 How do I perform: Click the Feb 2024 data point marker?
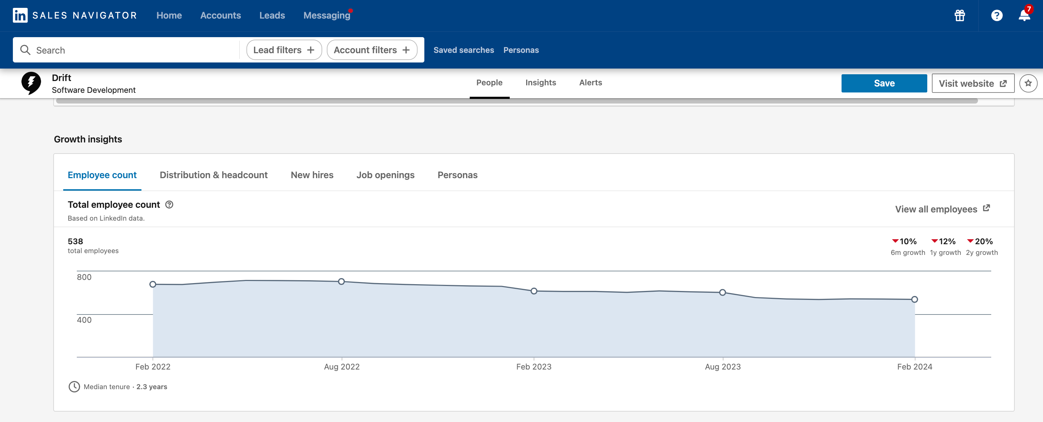pos(914,300)
